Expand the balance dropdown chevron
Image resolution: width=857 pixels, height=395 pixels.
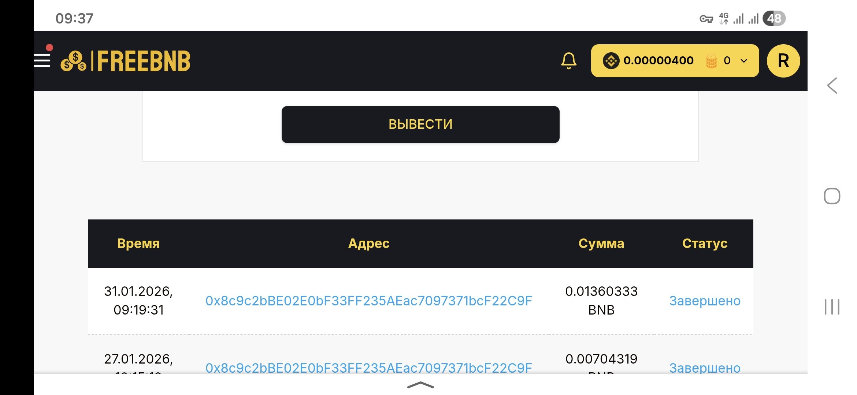[744, 61]
